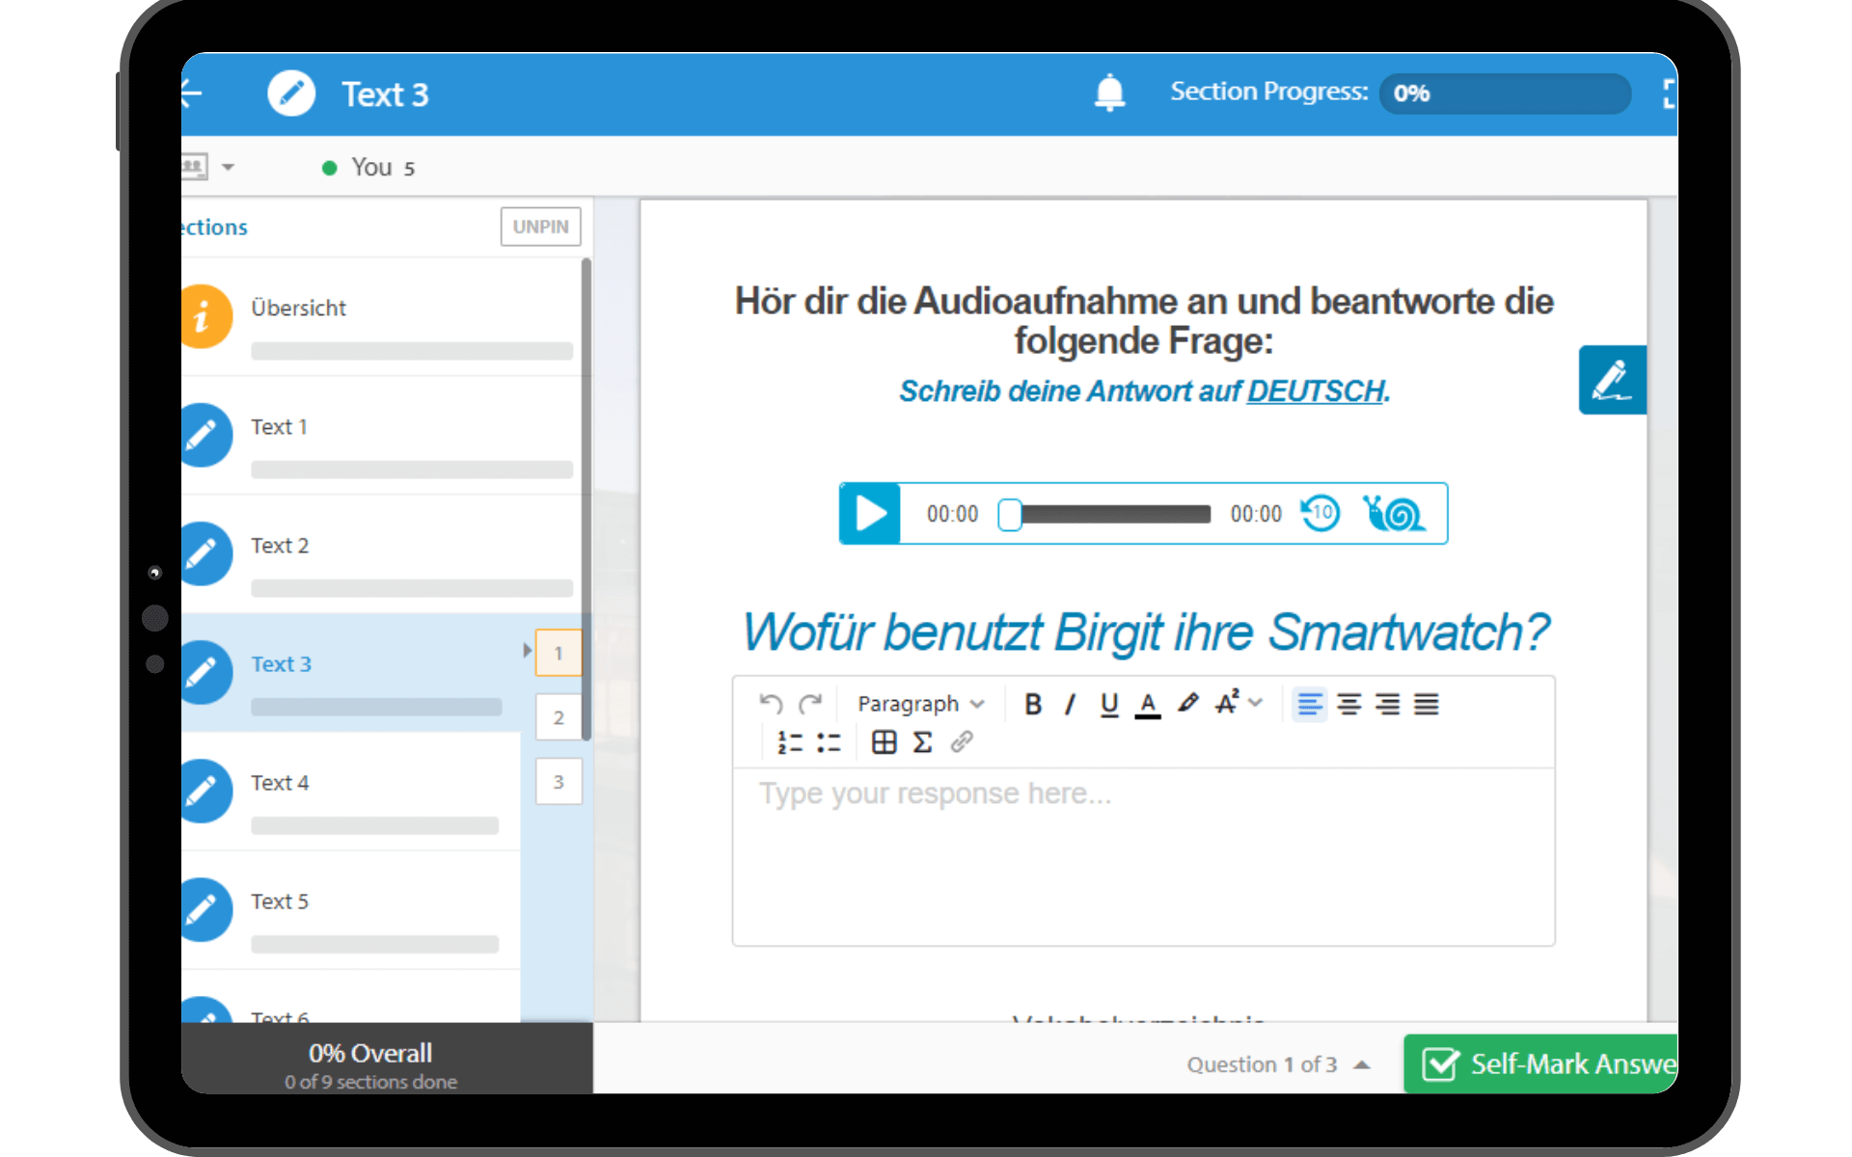The width and height of the screenshot is (1852, 1157).
Task: Click inside the response typing area
Action: point(1143,848)
